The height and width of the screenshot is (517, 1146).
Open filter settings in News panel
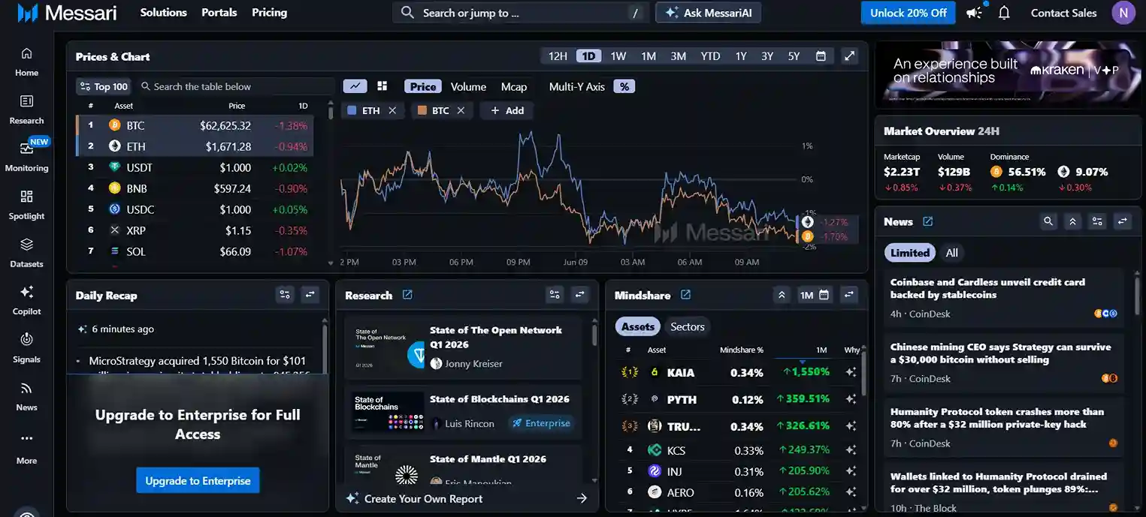[1098, 221]
